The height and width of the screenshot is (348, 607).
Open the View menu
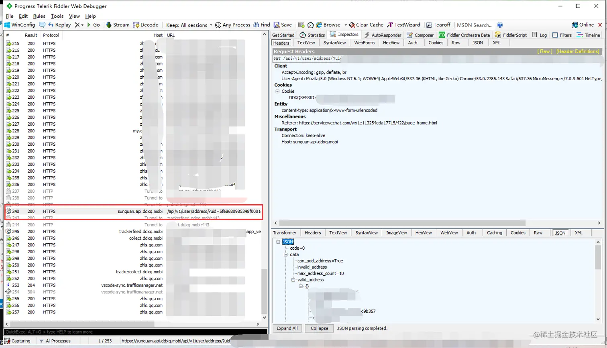(74, 16)
